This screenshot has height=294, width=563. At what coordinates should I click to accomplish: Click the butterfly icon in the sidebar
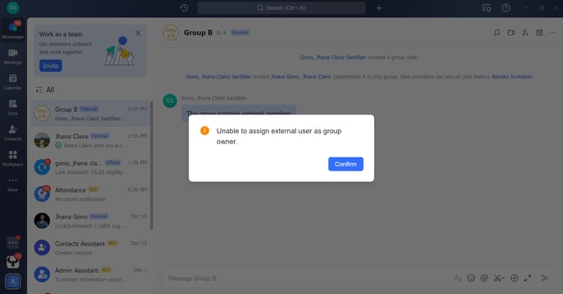pos(13,261)
